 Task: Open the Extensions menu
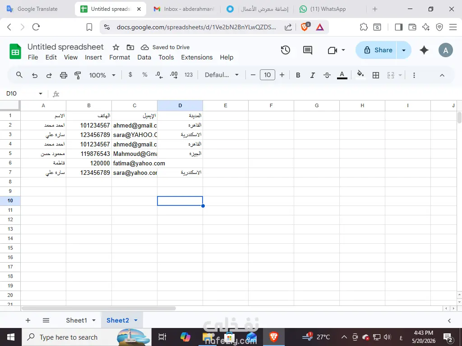click(x=197, y=57)
